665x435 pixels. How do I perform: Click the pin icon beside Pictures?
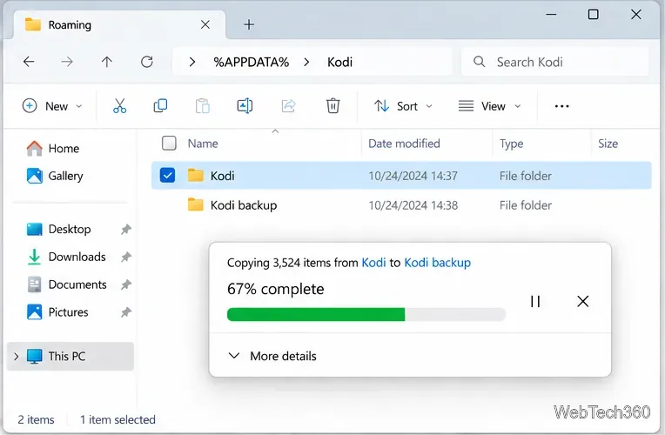[x=126, y=312]
